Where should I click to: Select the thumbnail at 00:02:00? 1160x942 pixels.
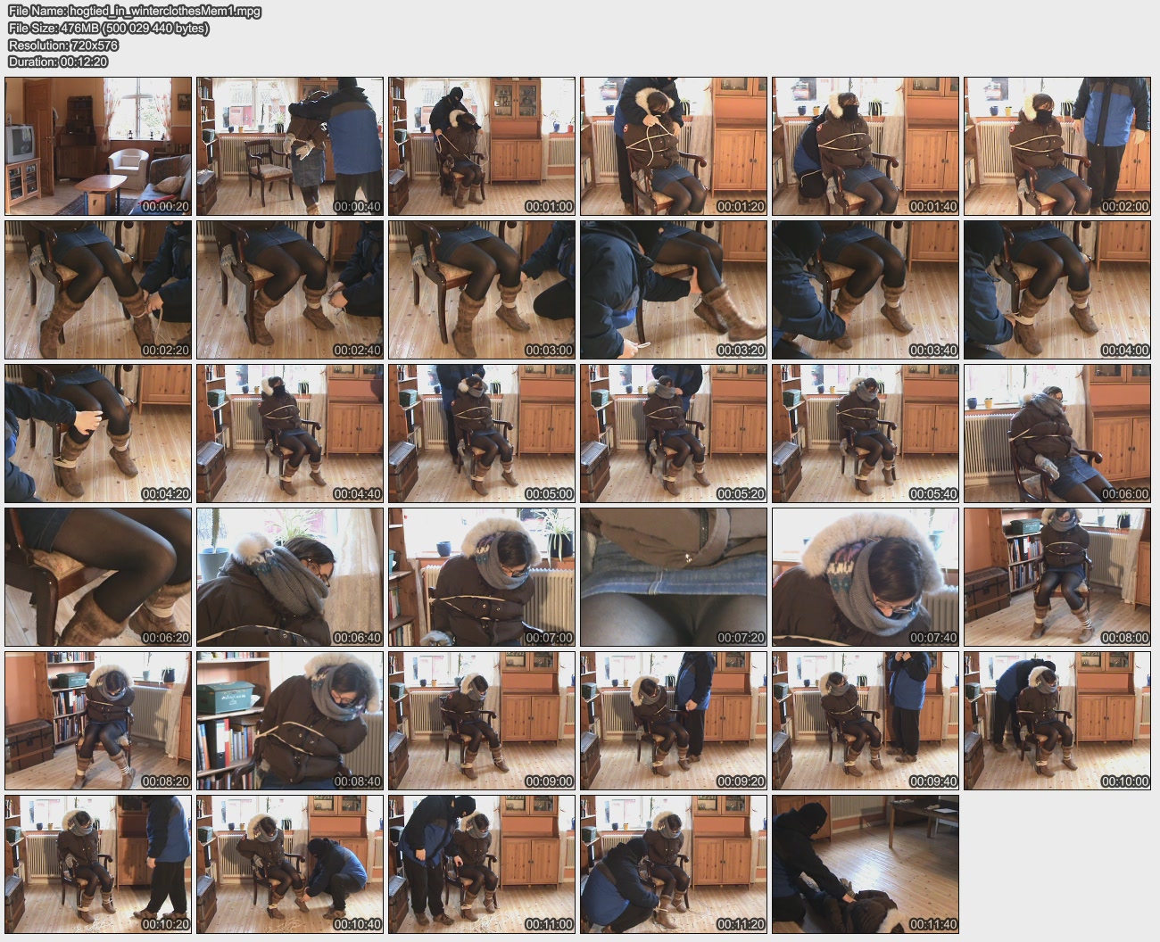point(1056,146)
